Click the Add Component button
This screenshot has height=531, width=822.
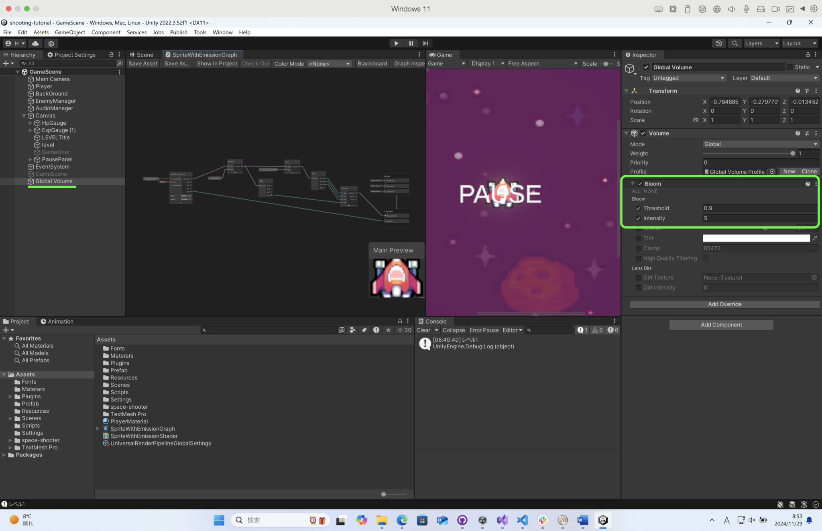pos(721,324)
